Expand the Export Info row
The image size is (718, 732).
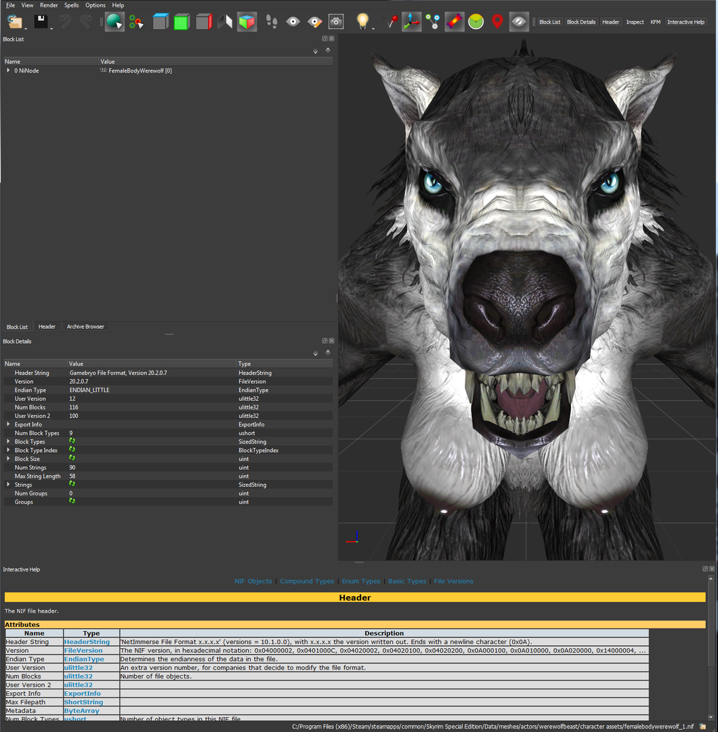point(8,424)
